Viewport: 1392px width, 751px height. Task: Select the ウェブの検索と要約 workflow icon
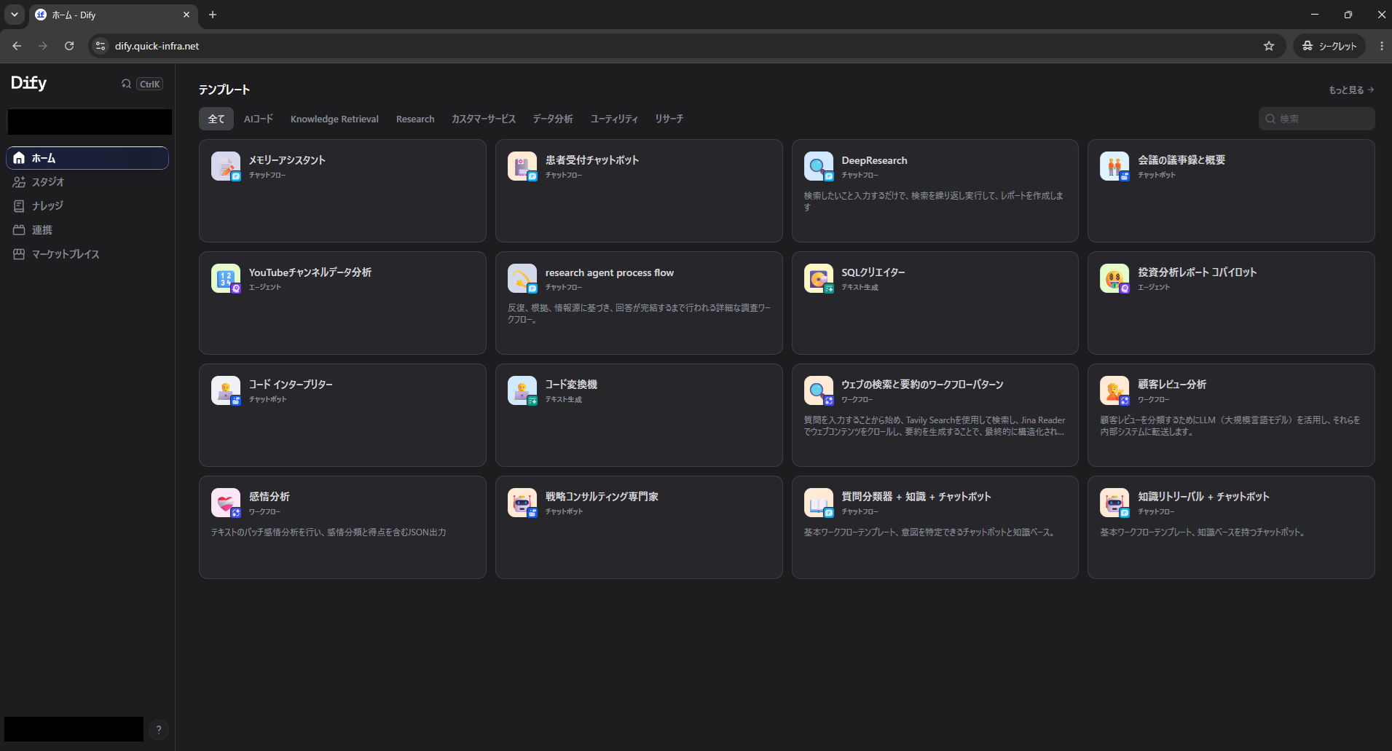819,390
